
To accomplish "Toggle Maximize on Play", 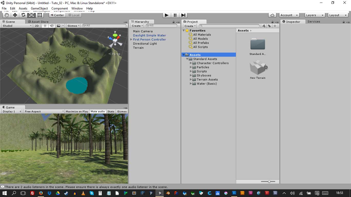I will pos(77,111).
